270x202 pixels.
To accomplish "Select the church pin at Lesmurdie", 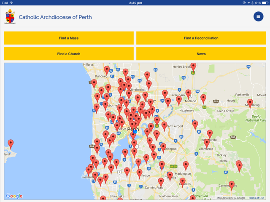I will (207, 144).
